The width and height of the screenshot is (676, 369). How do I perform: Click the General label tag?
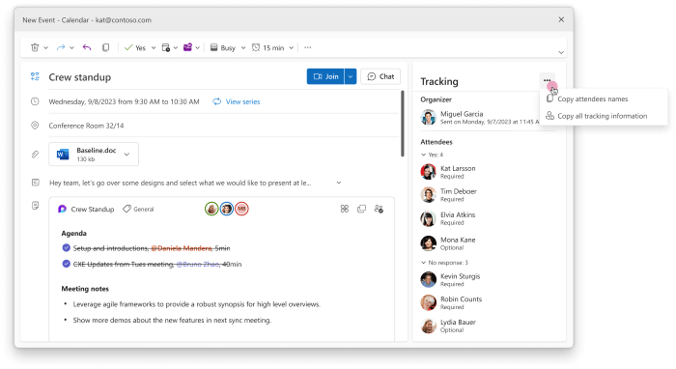click(138, 209)
